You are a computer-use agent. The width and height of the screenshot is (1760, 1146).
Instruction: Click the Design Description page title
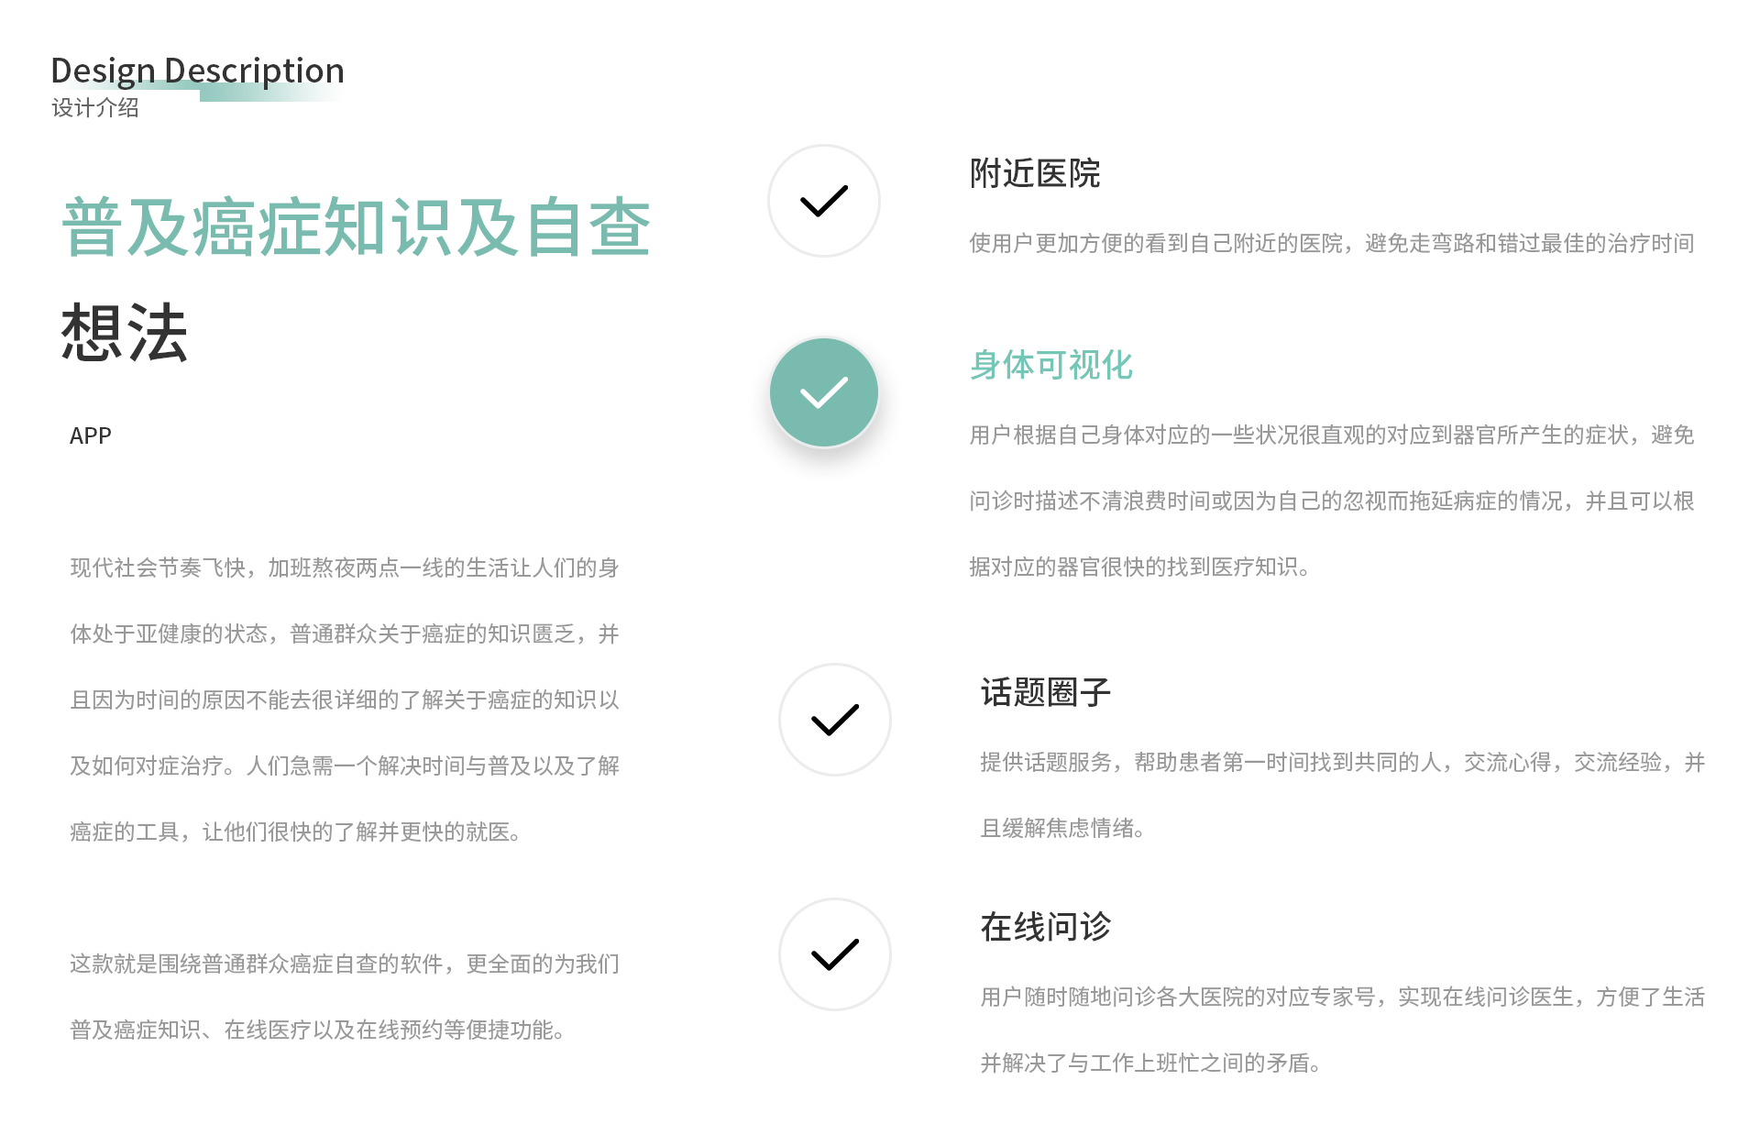(x=197, y=70)
